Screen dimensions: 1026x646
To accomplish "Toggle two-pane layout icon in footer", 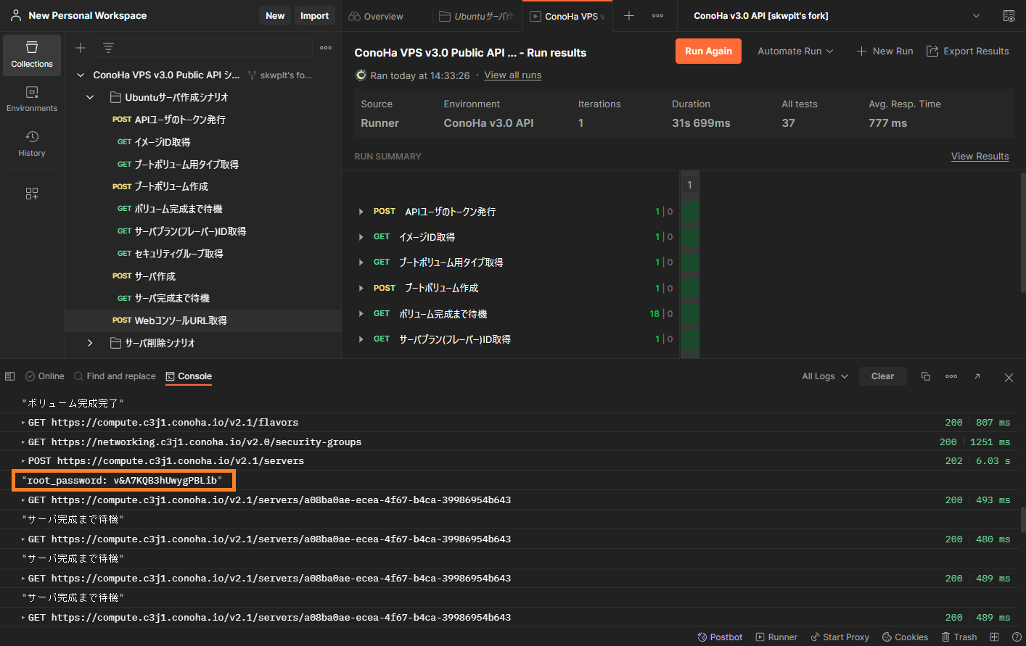I will 994,637.
